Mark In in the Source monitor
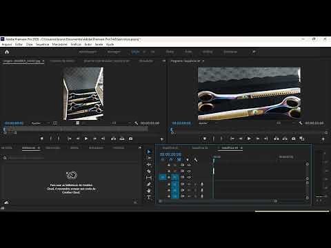The image size is (331, 248). 51,138
